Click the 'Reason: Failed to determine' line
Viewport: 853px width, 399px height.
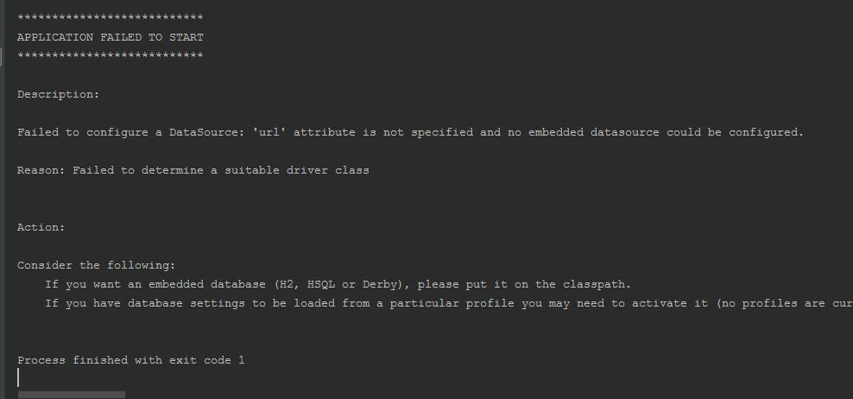click(x=193, y=170)
